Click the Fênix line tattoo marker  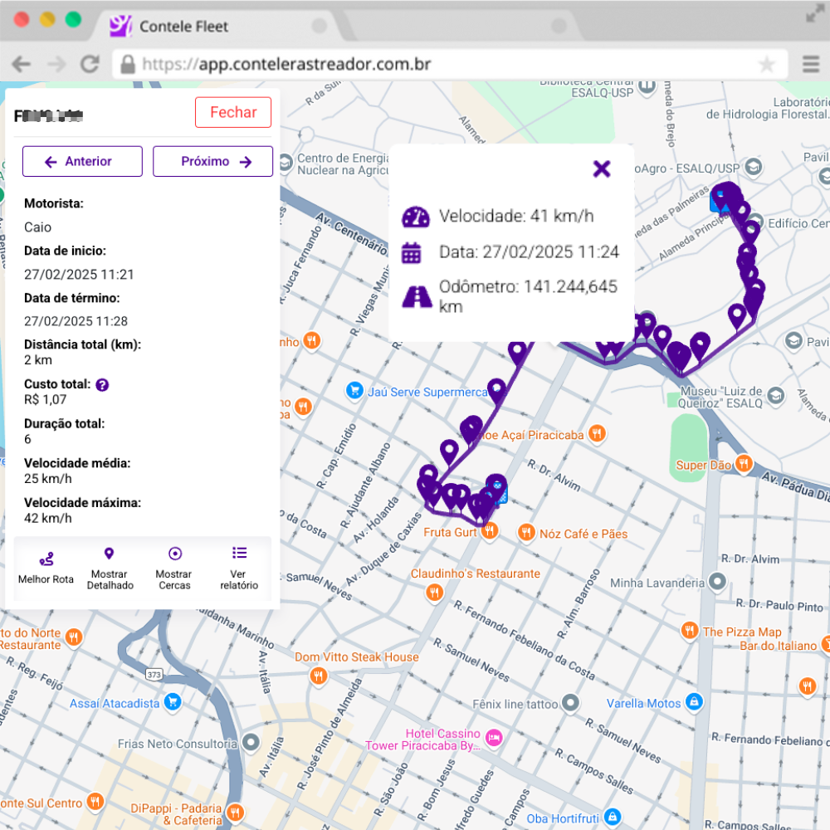(570, 703)
